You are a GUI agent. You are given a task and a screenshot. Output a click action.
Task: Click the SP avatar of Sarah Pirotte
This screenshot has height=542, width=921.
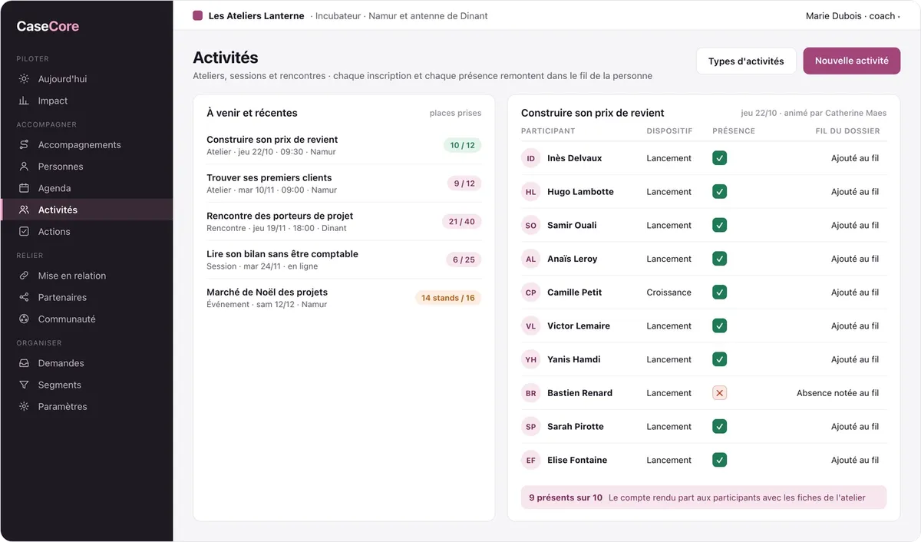click(x=531, y=426)
